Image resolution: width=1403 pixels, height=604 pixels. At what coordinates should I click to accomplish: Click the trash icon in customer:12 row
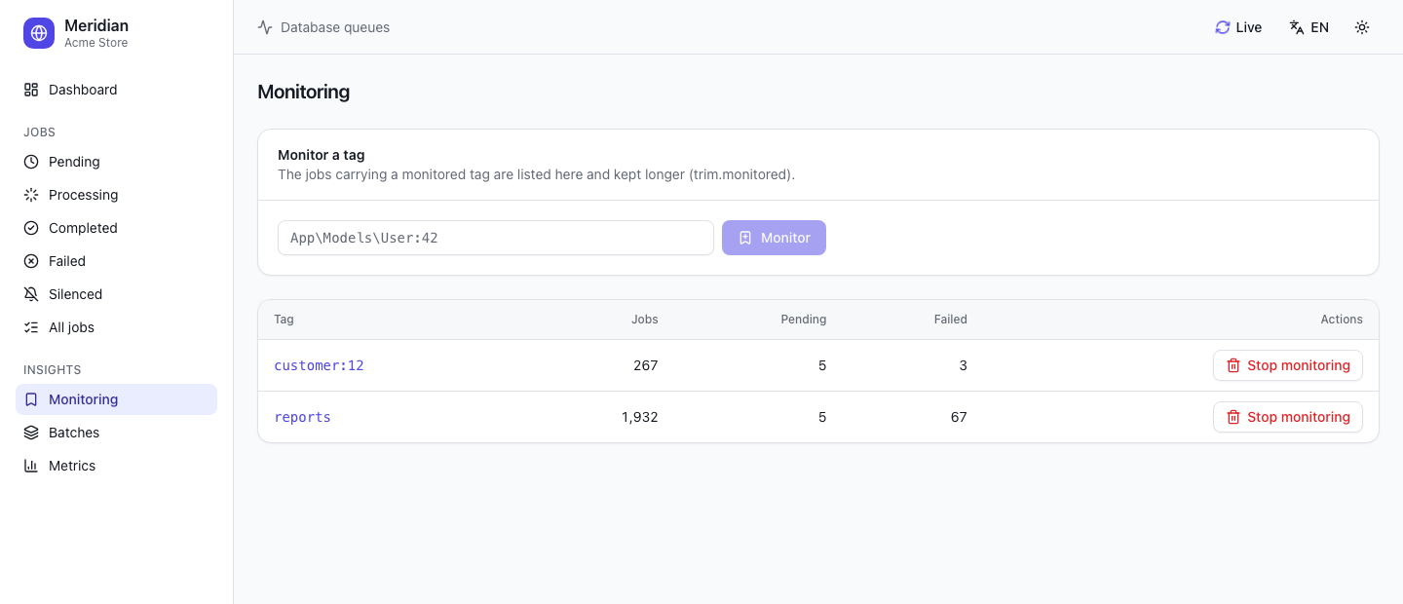pos(1233,365)
